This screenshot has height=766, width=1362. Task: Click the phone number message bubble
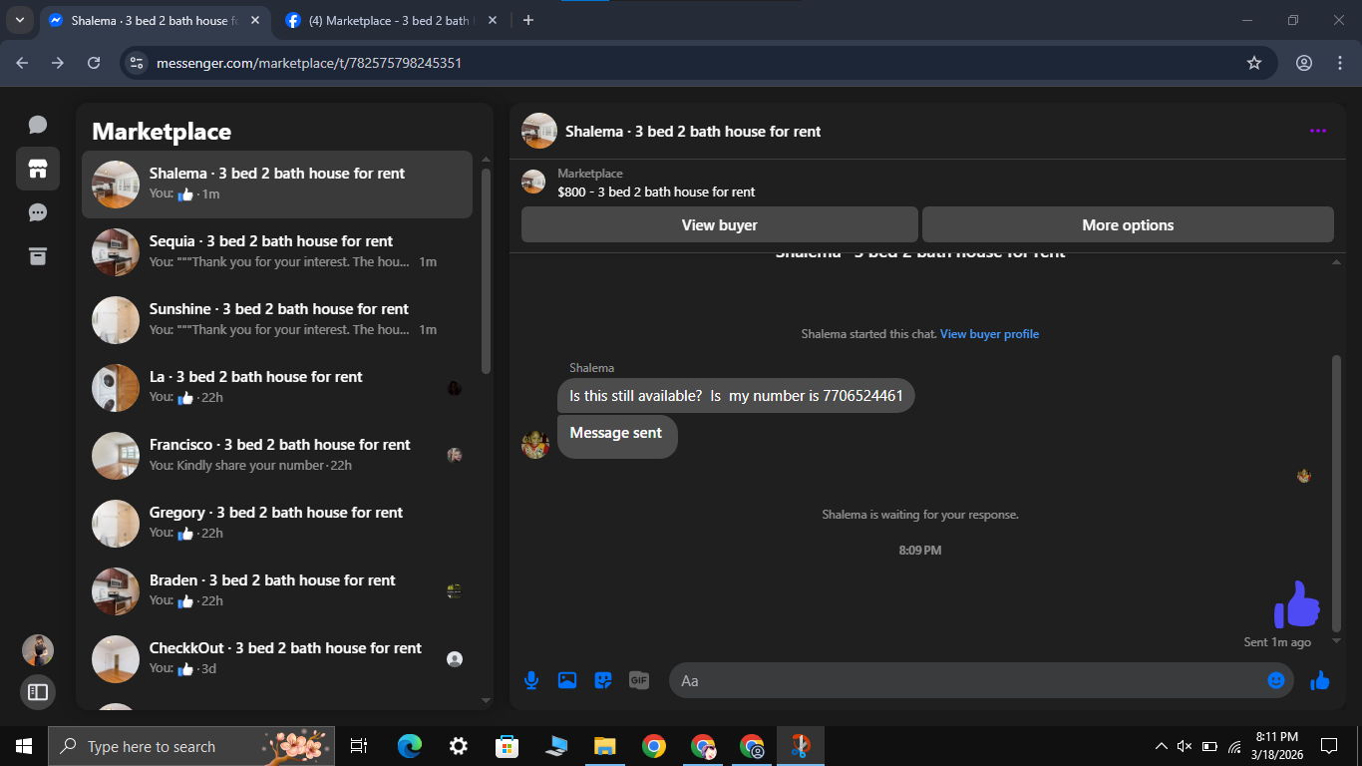[736, 396]
